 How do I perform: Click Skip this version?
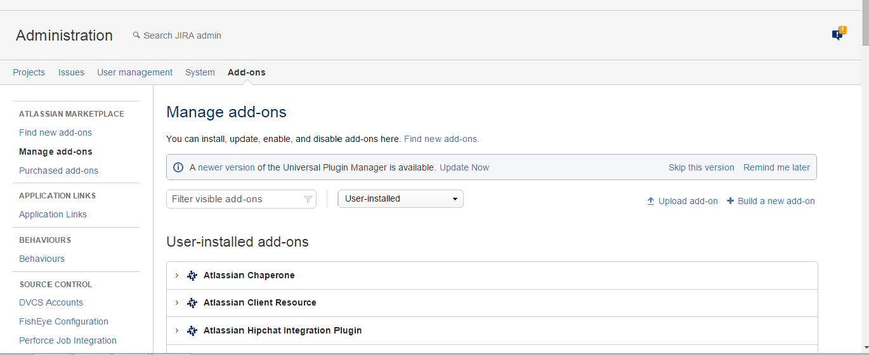pyautogui.click(x=701, y=167)
